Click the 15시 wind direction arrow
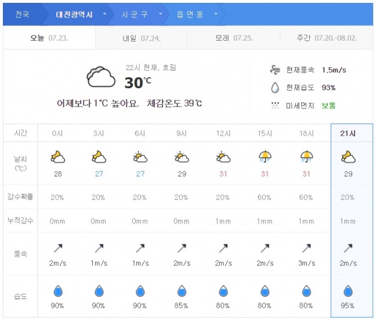This screenshot has width=377, height=320. click(x=265, y=248)
